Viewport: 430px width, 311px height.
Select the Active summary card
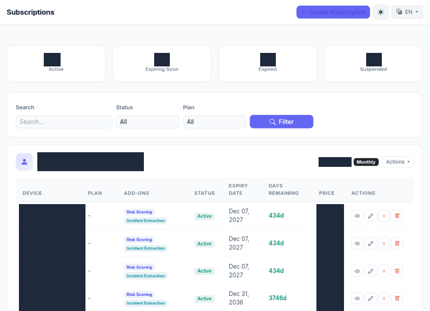[x=56, y=64]
